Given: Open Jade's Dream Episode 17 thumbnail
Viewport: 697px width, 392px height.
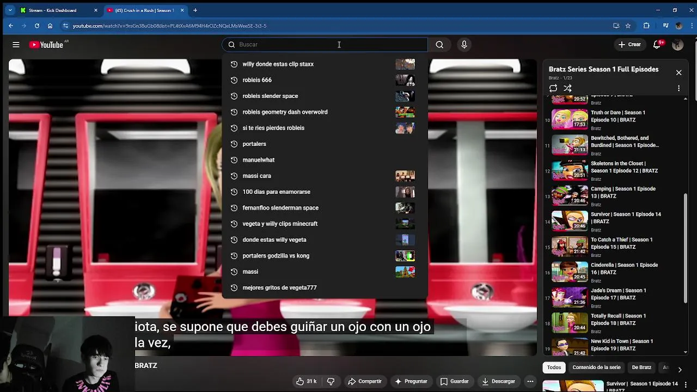Looking at the screenshot, I should [x=570, y=297].
